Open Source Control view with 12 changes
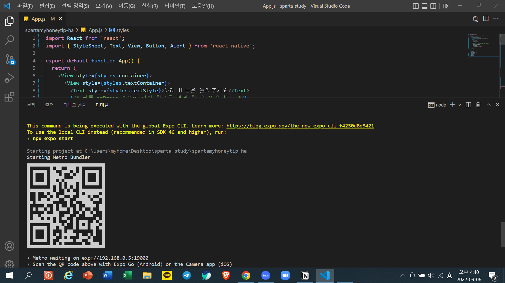 click(9, 59)
